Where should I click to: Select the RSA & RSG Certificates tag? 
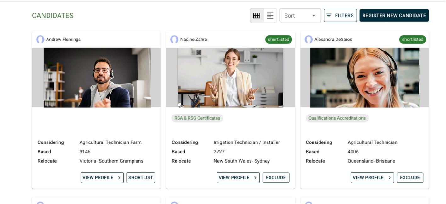197,118
